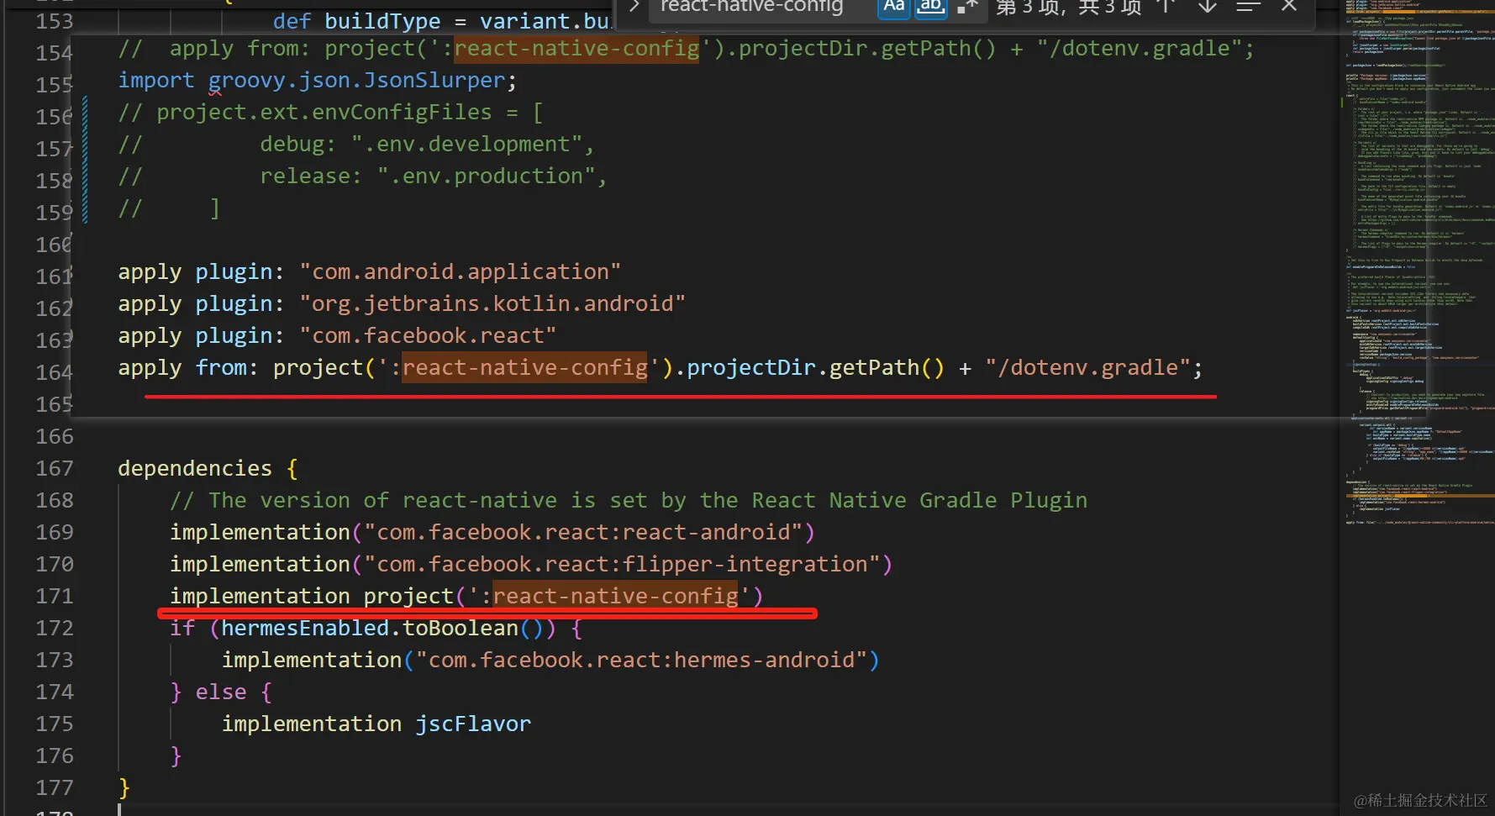1495x816 pixels.
Task: Click highlighted react-native-config on commented line 154
Action: click(x=576, y=49)
